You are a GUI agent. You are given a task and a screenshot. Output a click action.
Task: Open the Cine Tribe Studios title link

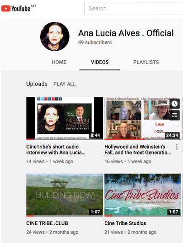coord(125,223)
